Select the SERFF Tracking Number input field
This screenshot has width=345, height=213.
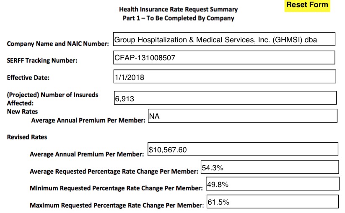point(224,58)
